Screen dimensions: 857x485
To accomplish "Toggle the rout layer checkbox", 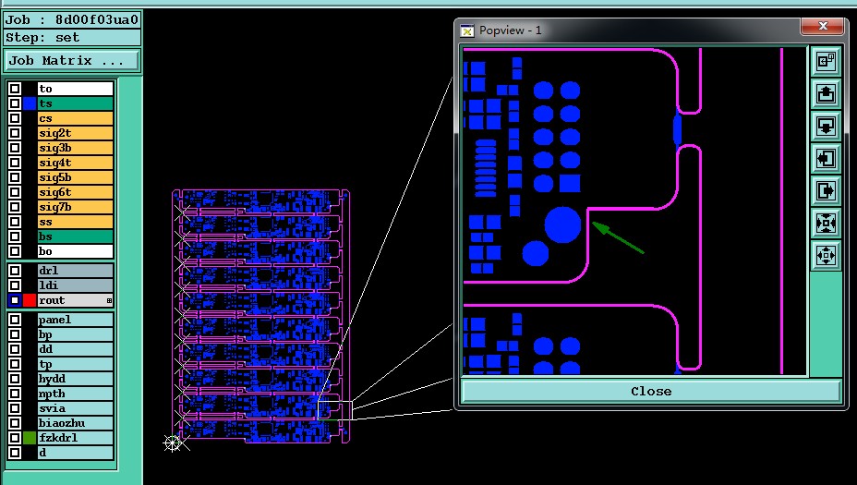I will coord(15,300).
